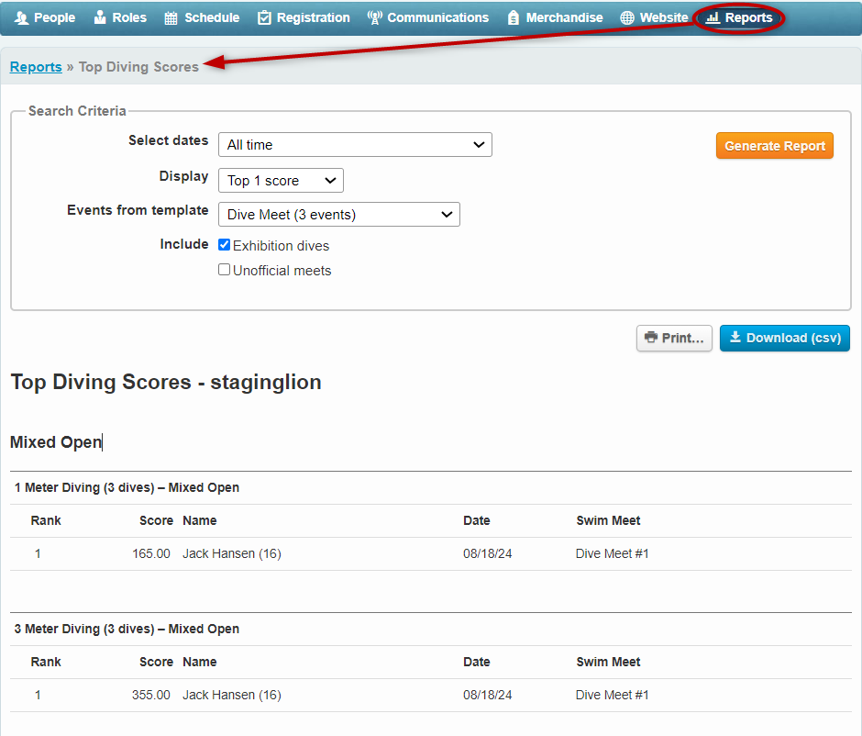862x736 pixels.
Task: Click the Merchandise tag icon
Action: tap(514, 17)
